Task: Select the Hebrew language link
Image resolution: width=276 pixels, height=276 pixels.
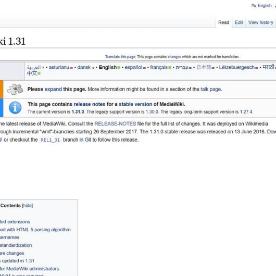Action: (182, 67)
